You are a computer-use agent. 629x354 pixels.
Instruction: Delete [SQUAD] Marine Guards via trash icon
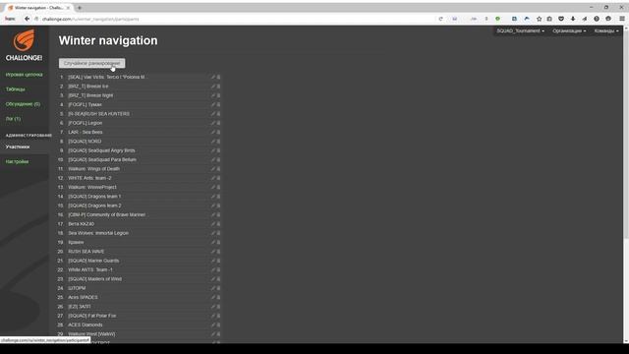click(x=218, y=261)
